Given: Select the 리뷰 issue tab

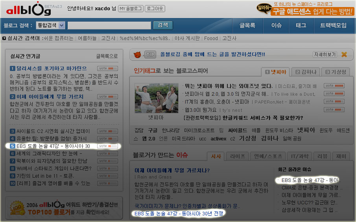Looking at the screenshot, I should click(322, 156).
